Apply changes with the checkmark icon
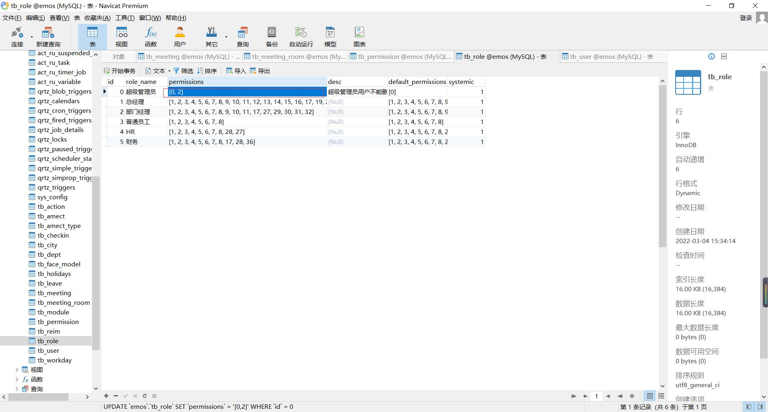Viewport: 768px width, 412px height. pyautogui.click(x=125, y=396)
